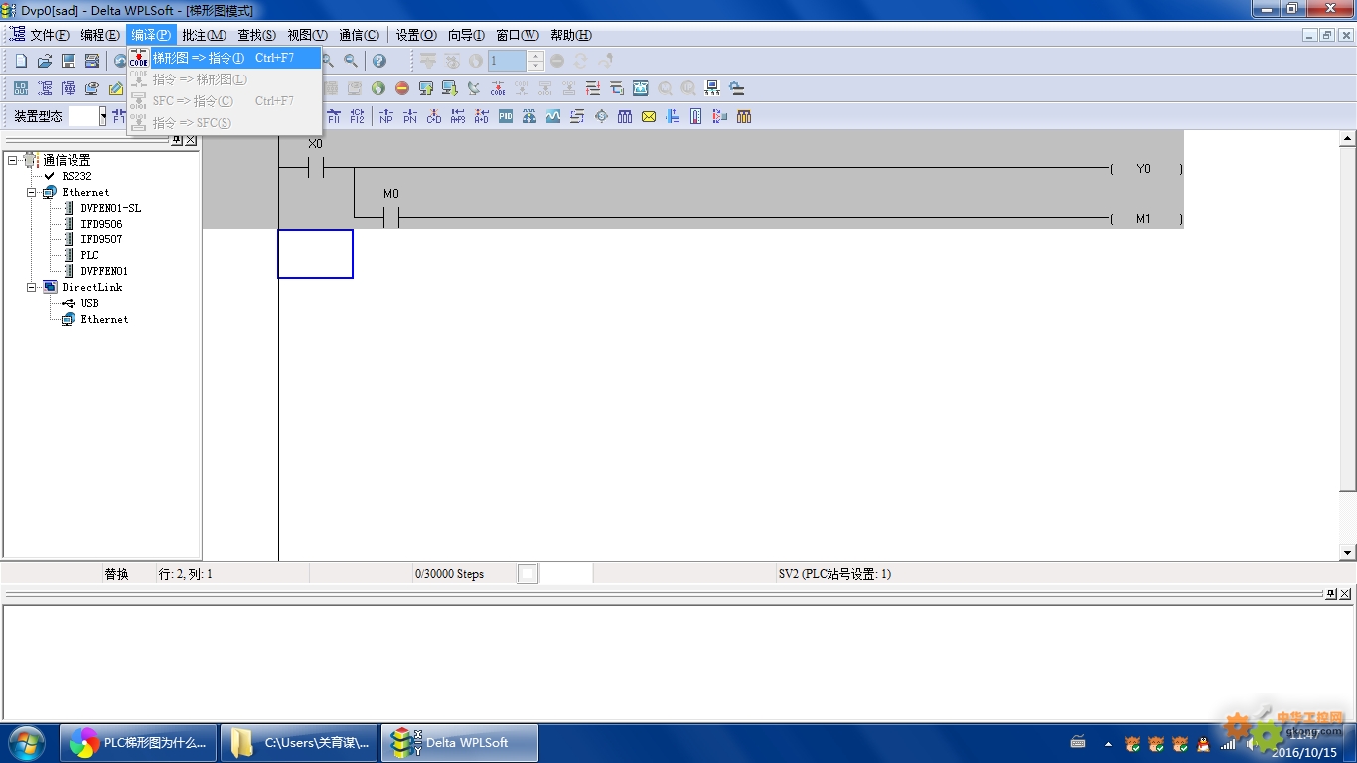Image resolution: width=1357 pixels, height=763 pixels.
Task: Switch to the PLC梯形图为什么 taskbar window
Action: pos(139,742)
